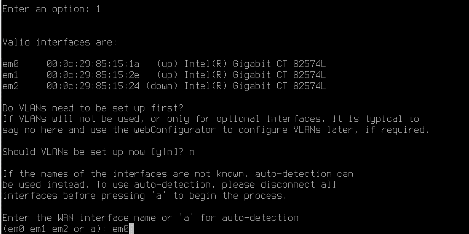Click the blinking cursor after em0 input
Image resolution: width=469 pixels, height=234 pixels.
(132, 229)
